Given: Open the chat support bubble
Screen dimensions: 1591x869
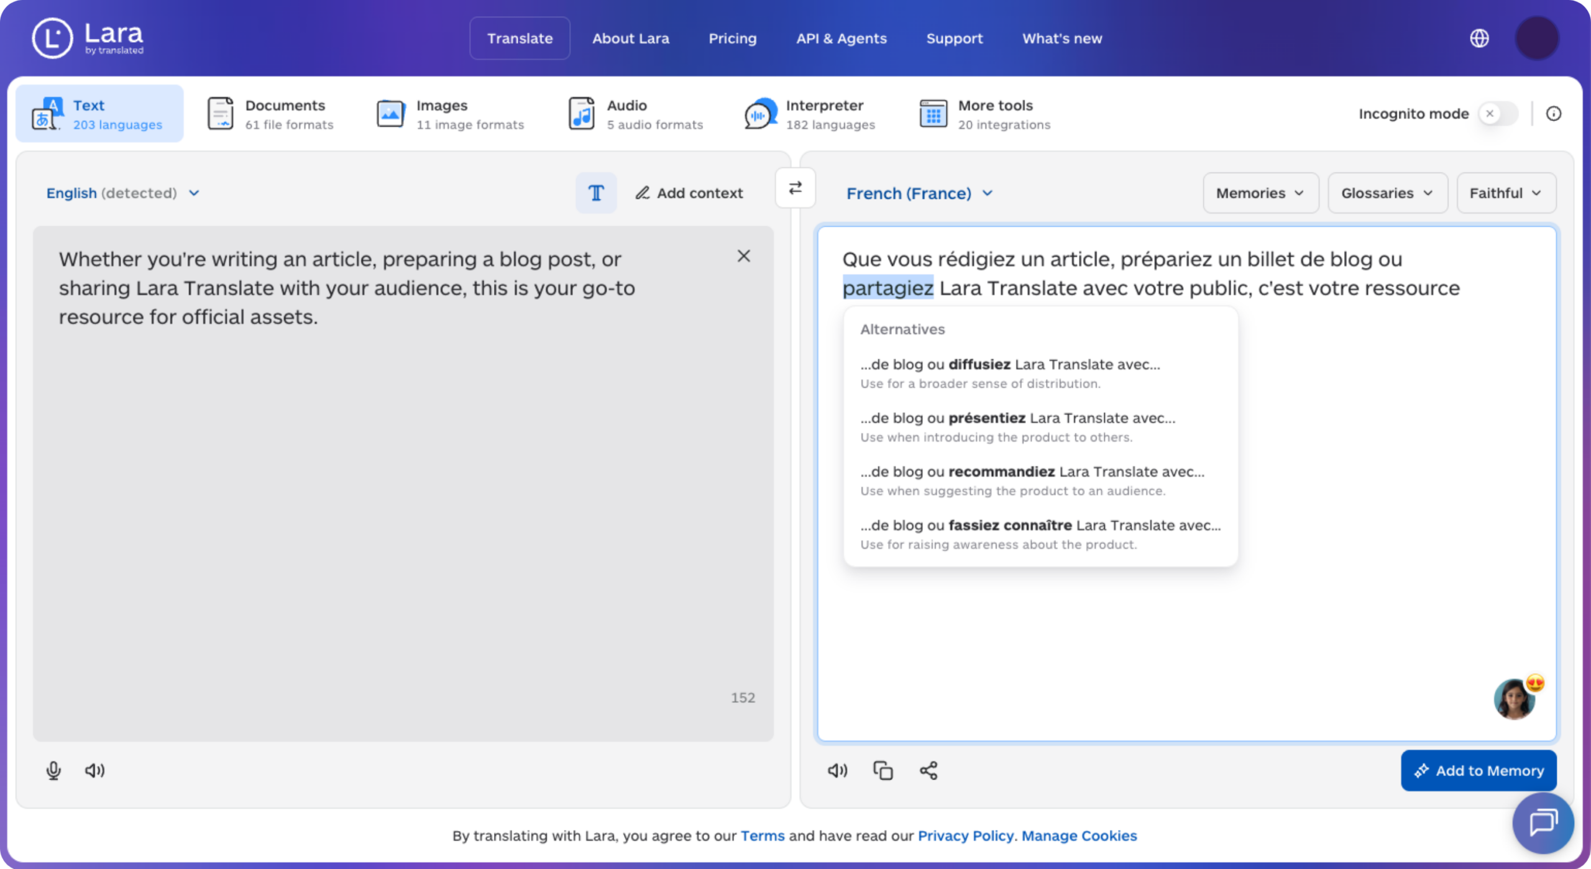Looking at the screenshot, I should tap(1544, 822).
